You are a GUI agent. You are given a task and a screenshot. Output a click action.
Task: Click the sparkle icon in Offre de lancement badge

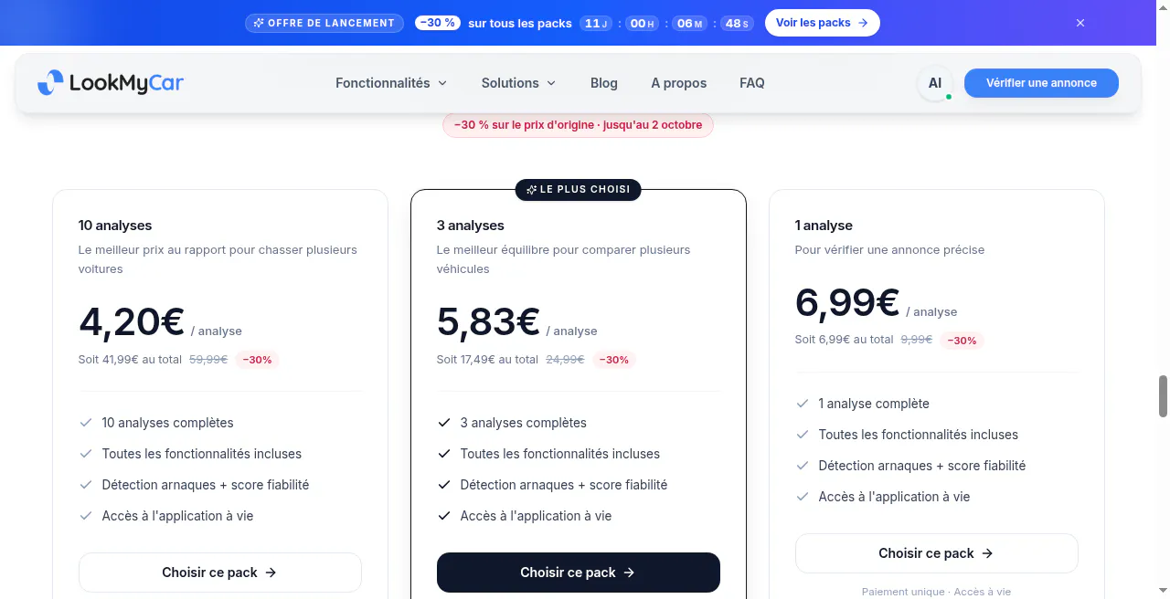260,23
